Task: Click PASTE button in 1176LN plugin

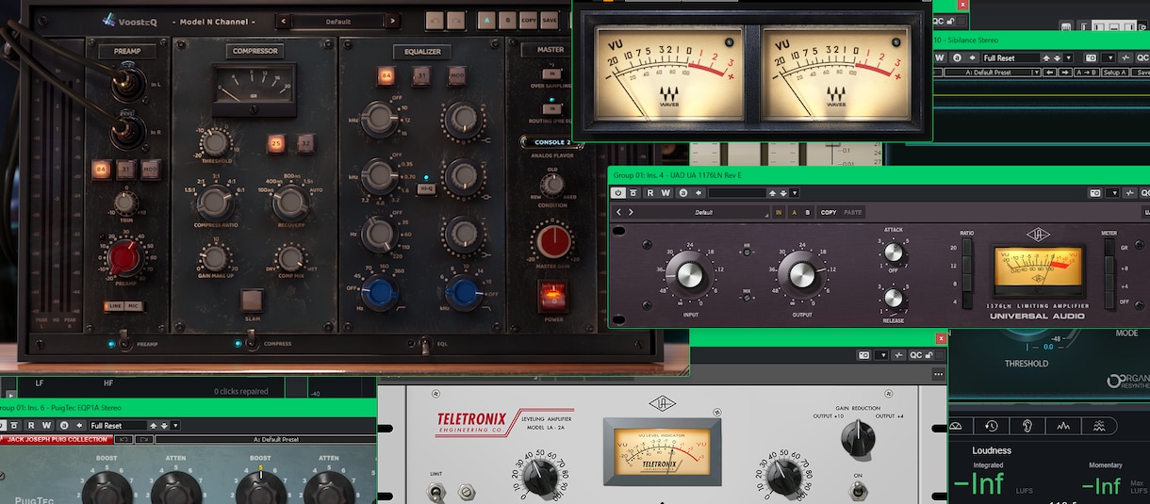Action: 853,213
